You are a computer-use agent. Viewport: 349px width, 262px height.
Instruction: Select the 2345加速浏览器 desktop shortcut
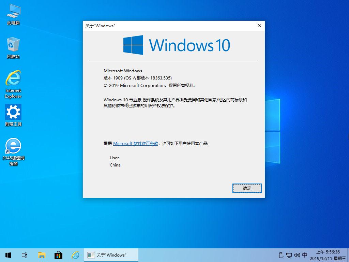point(13,152)
